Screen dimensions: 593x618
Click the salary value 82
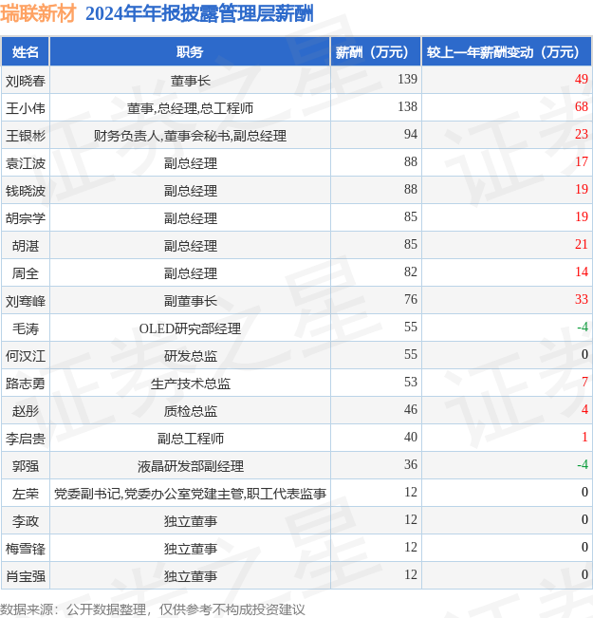click(411, 272)
